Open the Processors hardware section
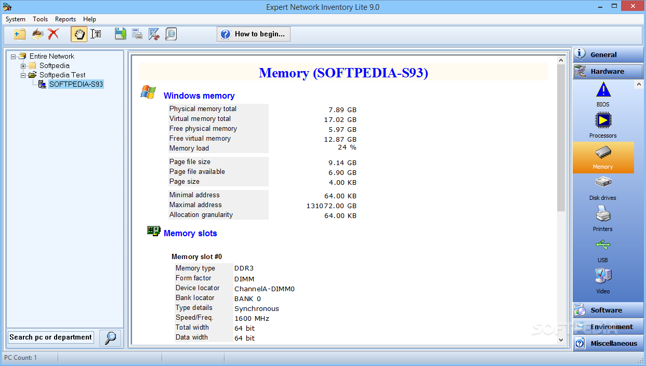 point(603,126)
